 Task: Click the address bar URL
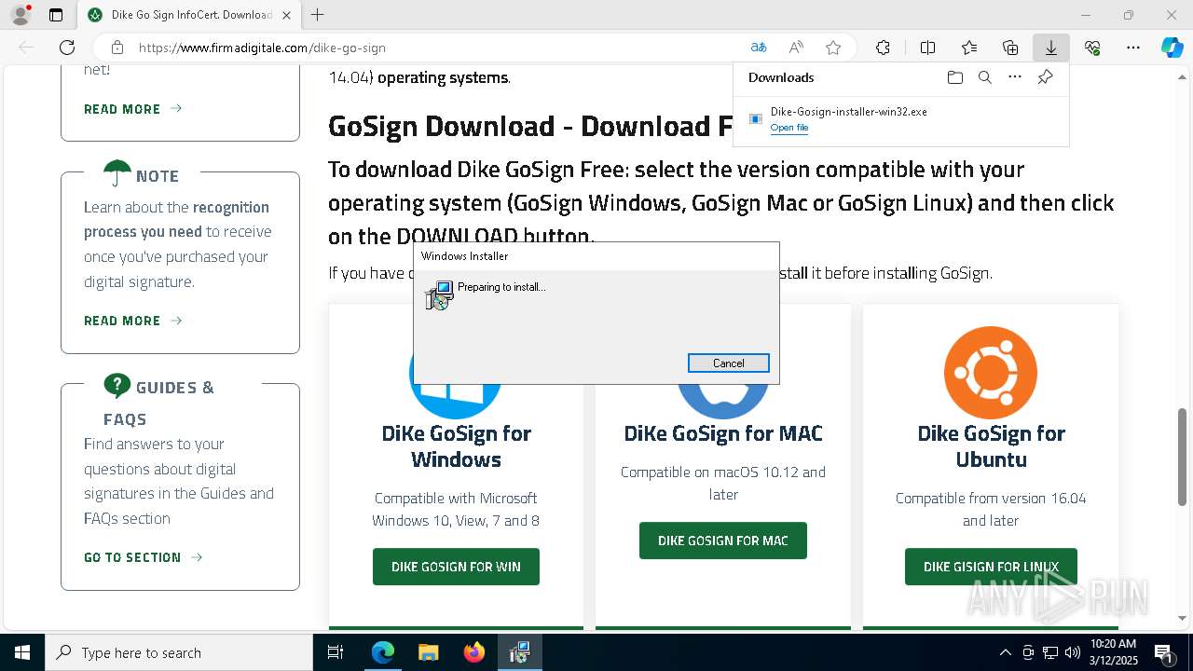[x=262, y=48]
